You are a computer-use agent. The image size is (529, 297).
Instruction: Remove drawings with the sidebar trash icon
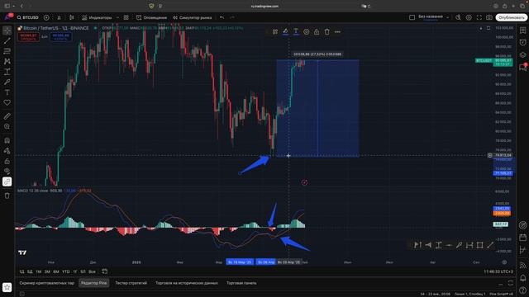[7, 196]
